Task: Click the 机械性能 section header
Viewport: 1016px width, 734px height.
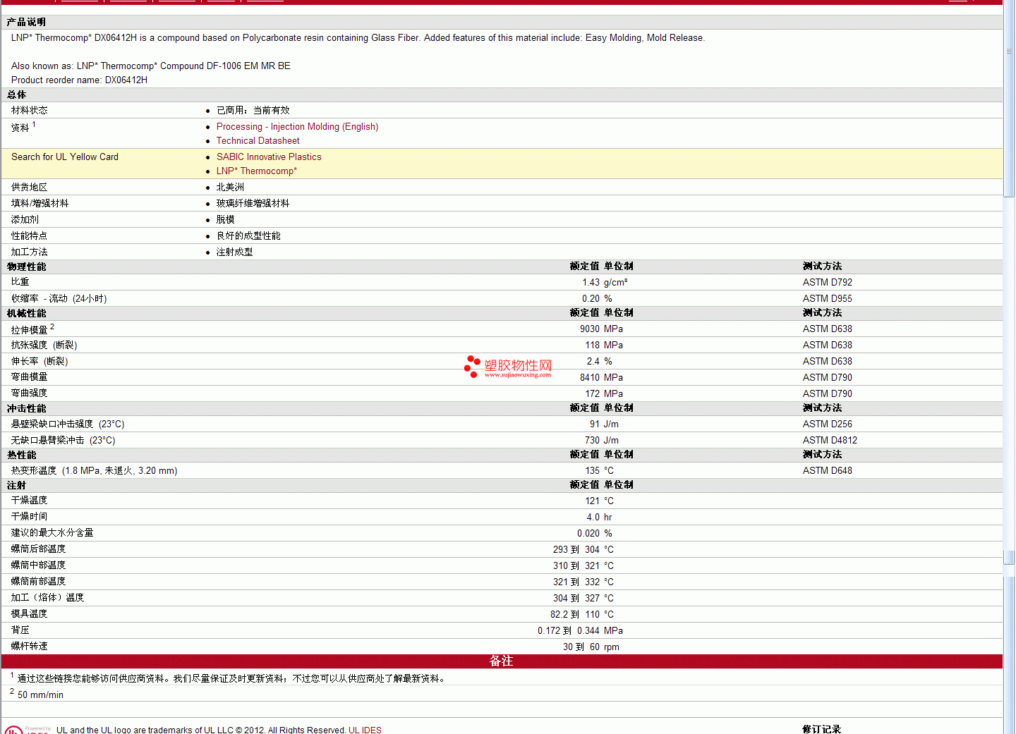Action: pyautogui.click(x=26, y=314)
